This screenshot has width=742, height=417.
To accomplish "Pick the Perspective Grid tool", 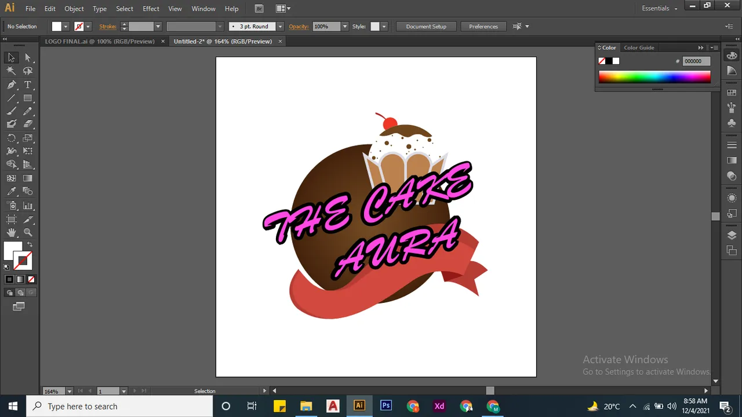I will tap(28, 164).
